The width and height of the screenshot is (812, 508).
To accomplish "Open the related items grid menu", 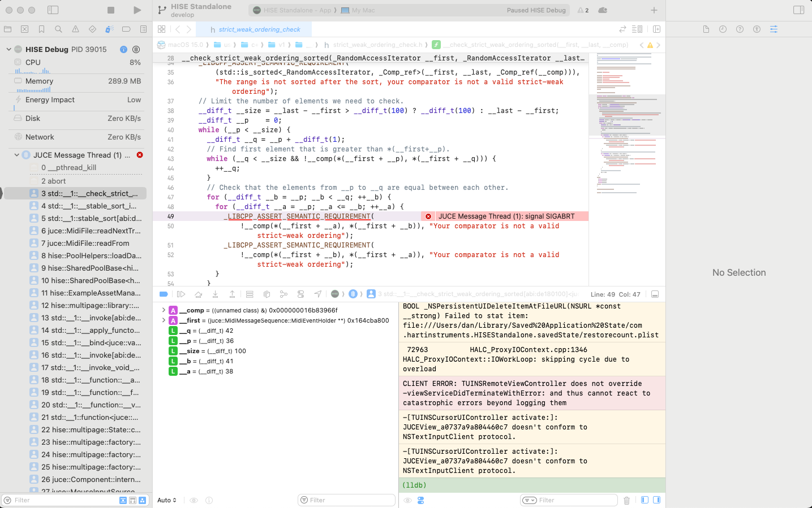I will 162,29.
